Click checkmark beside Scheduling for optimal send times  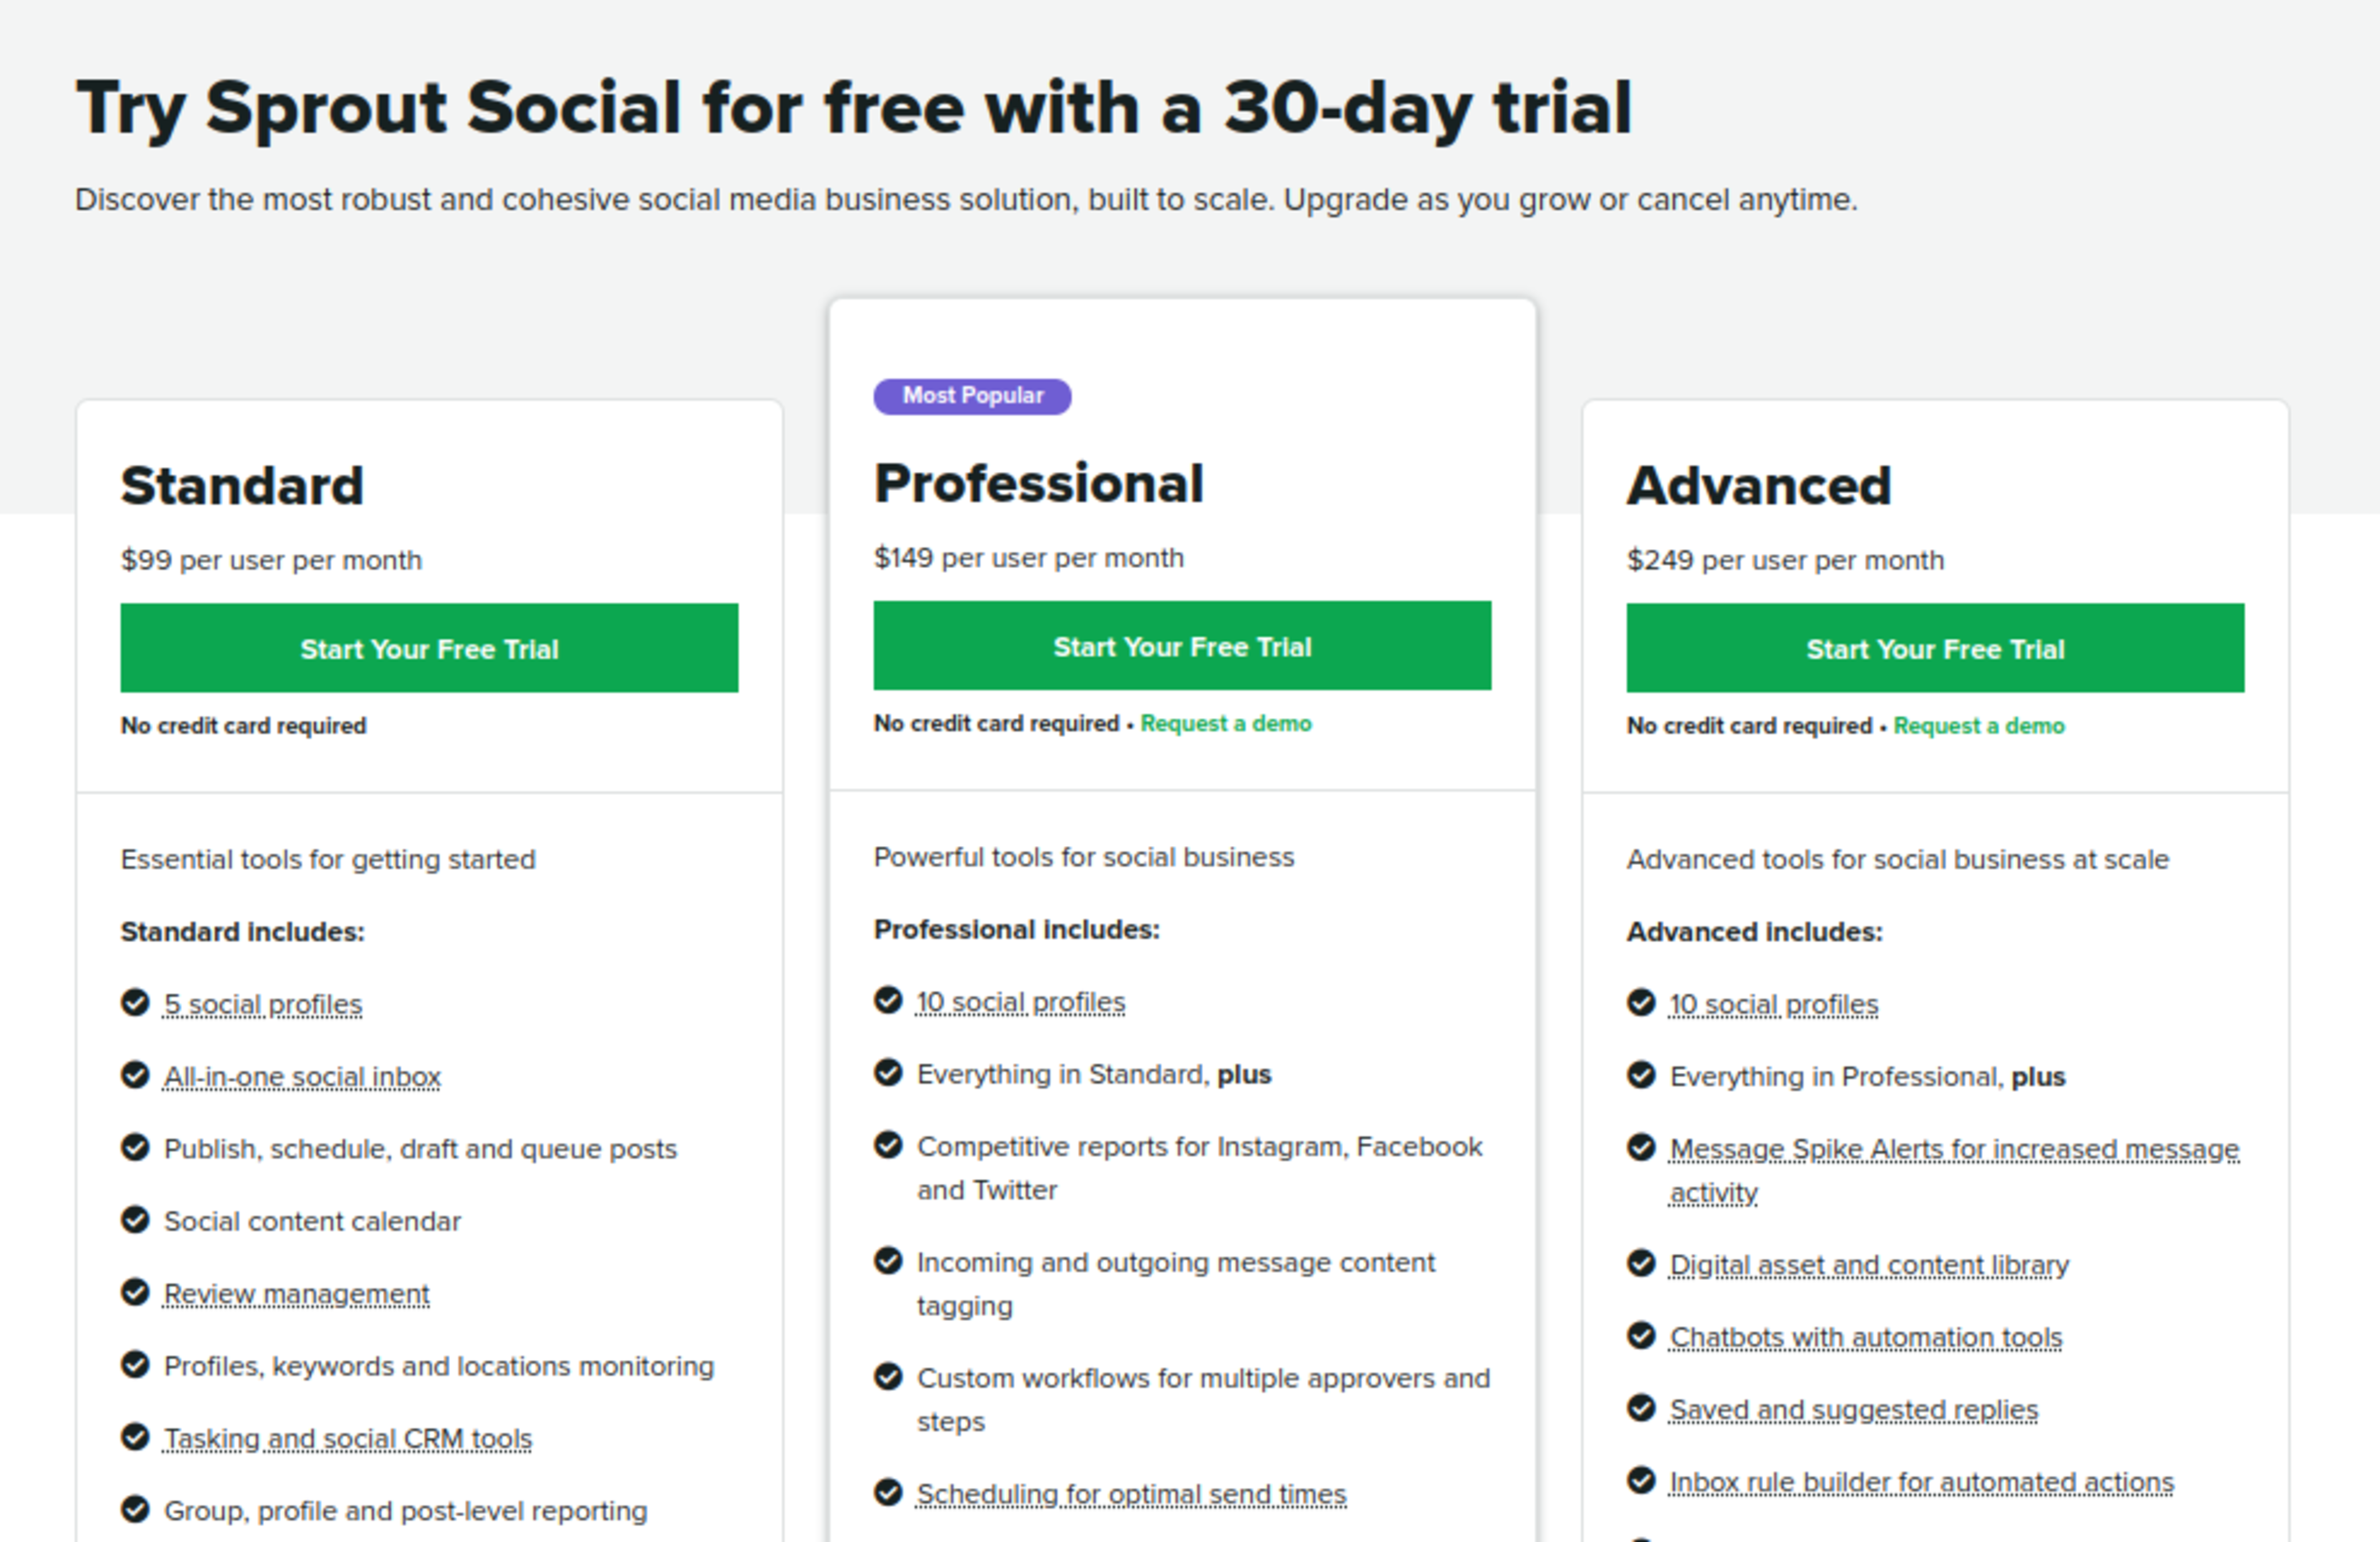click(x=888, y=1492)
